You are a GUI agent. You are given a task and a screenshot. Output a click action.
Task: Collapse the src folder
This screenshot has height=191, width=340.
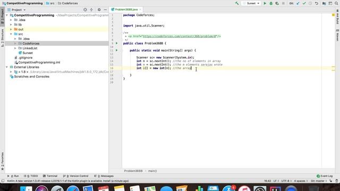pyautogui.click(x=11, y=34)
